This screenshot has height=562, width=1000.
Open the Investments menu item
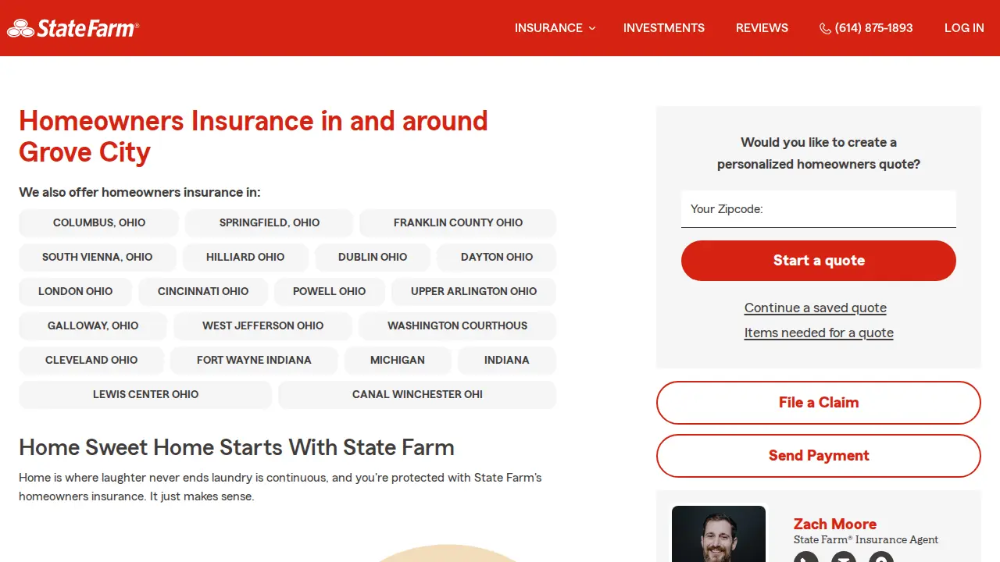[664, 28]
